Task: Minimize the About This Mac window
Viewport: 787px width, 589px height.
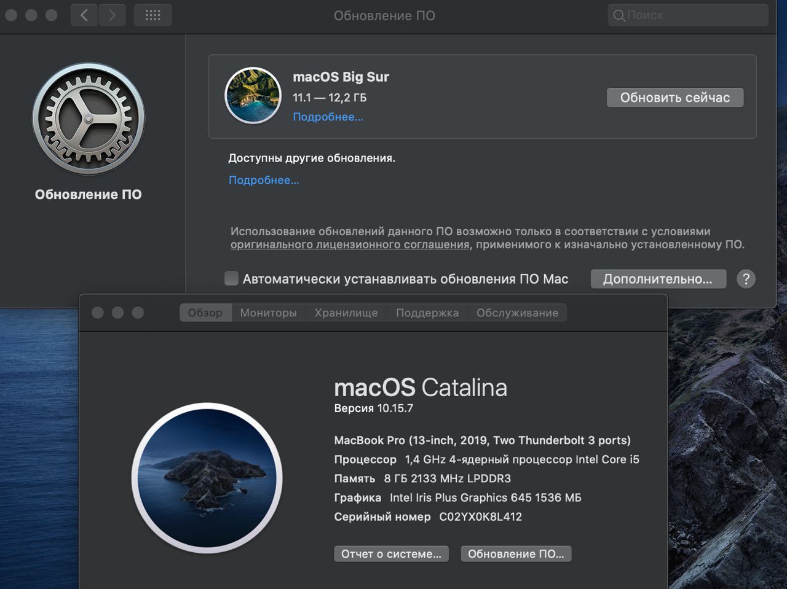Action: [x=117, y=313]
